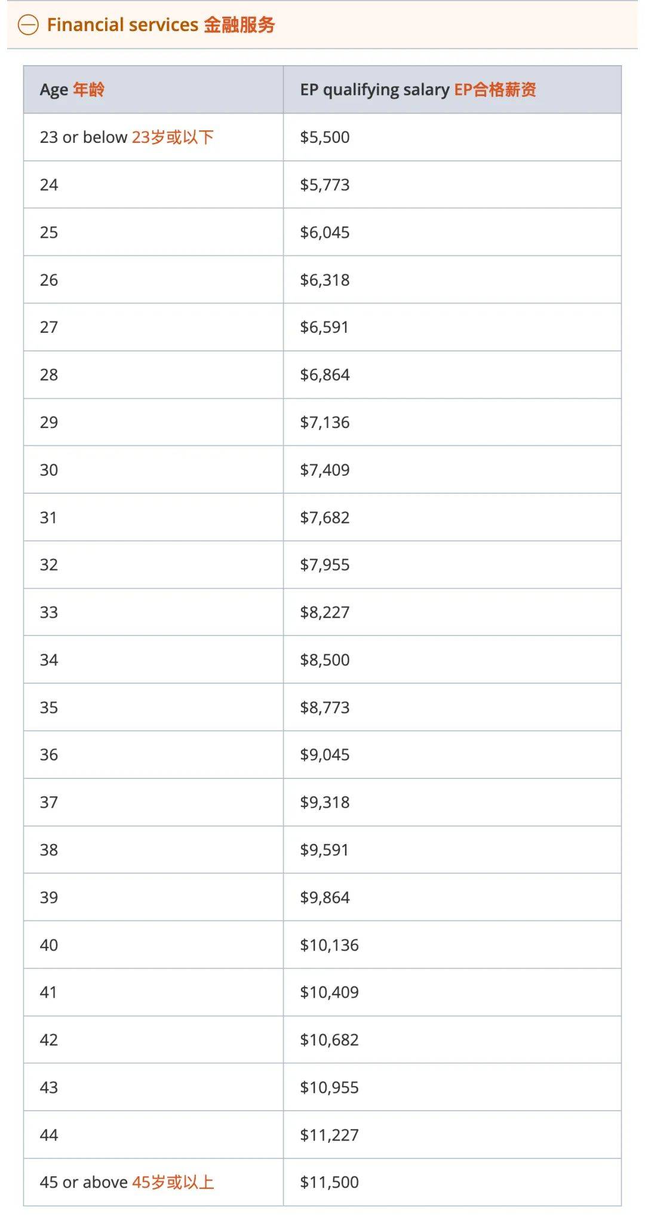Click the $6,045 salary value
This screenshot has height=1229, width=645.
click(x=324, y=232)
